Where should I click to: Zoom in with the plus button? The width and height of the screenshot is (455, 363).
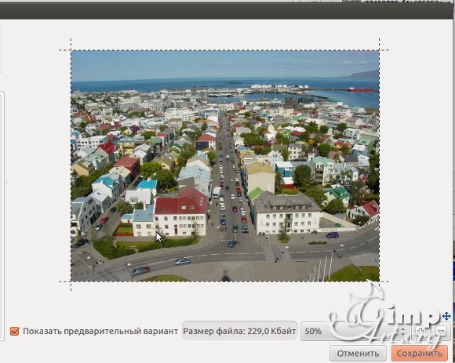[x=420, y=331]
